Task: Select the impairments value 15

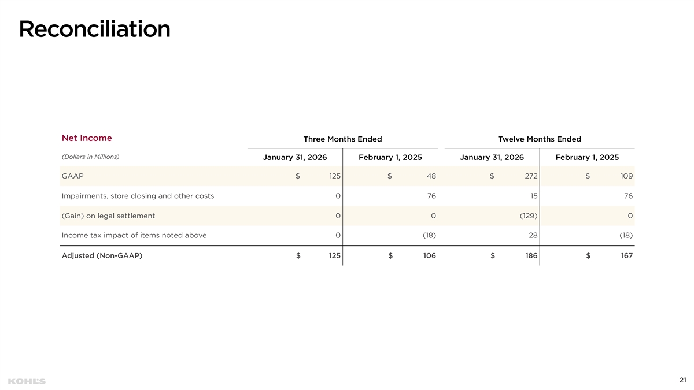Action: point(534,196)
